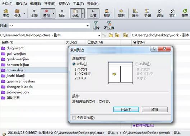Open the 帮助(H) menu
The image size is (190, 136).
pos(93,4)
